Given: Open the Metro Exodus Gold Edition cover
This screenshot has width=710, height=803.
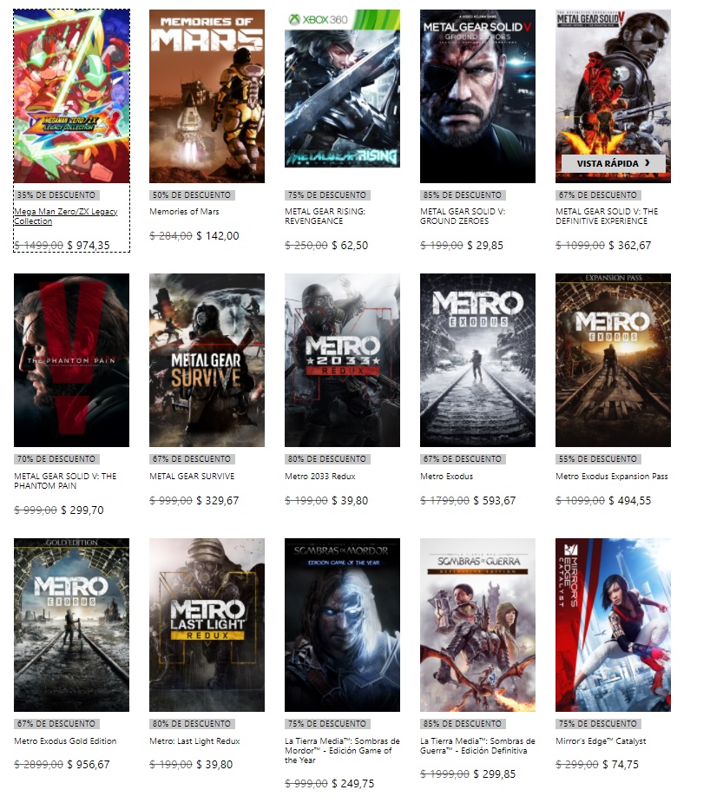Looking at the screenshot, I should click(x=71, y=624).
